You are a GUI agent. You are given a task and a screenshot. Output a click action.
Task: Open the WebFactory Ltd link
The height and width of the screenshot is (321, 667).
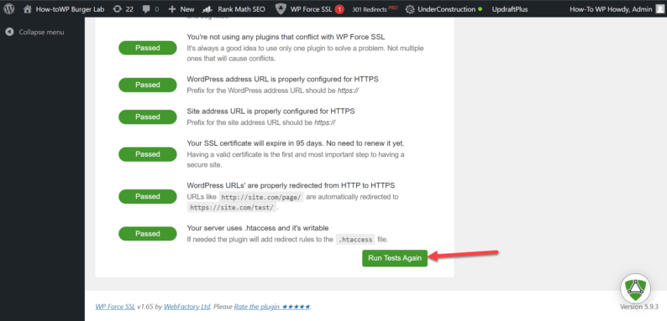tap(187, 307)
